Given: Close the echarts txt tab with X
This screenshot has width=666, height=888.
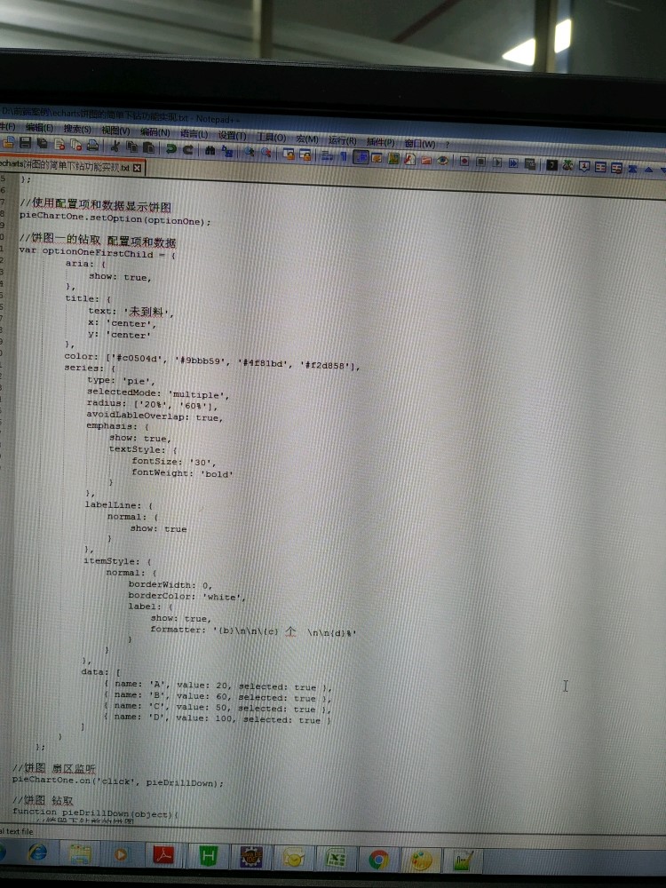Looking at the screenshot, I should (x=137, y=168).
